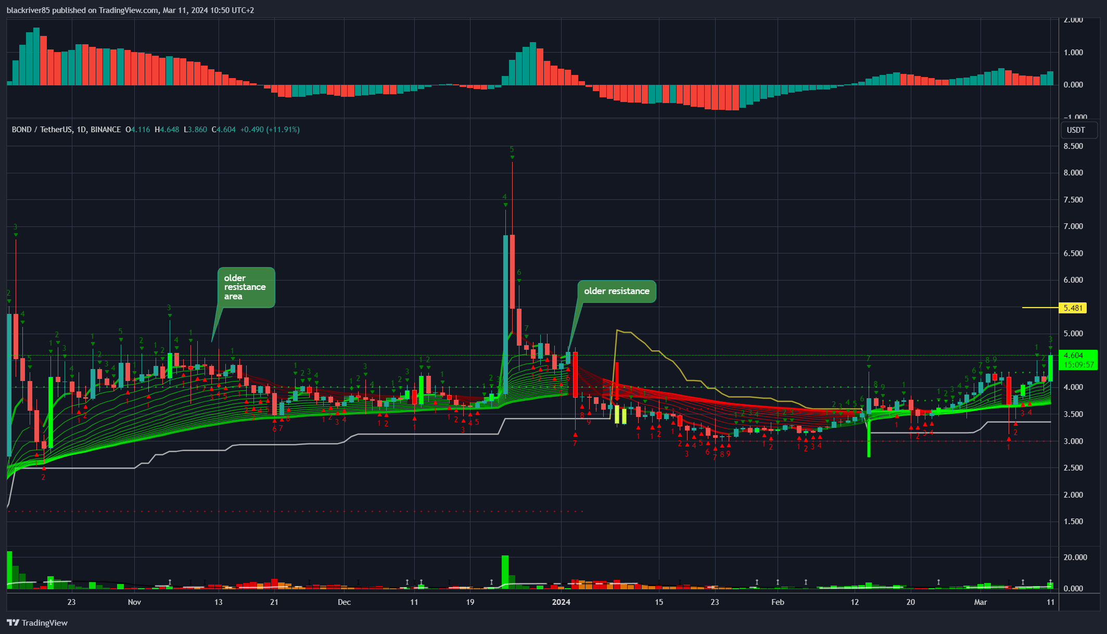The image size is (1107, 634).
Task: Click the 8.500 price axis label
Action: pyautogui.click(x=1073, y=146)
